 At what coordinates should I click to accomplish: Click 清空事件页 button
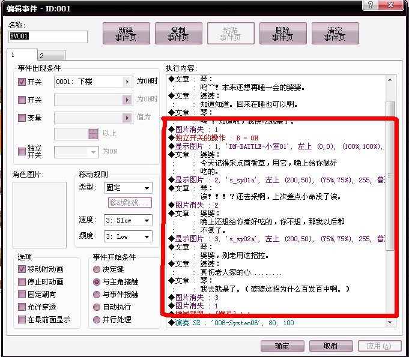(x=335, y=34)
